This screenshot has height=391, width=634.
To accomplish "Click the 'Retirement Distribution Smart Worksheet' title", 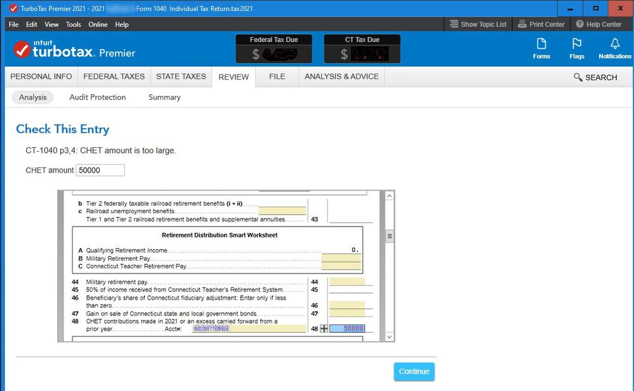I will click(x=220, y=235).
